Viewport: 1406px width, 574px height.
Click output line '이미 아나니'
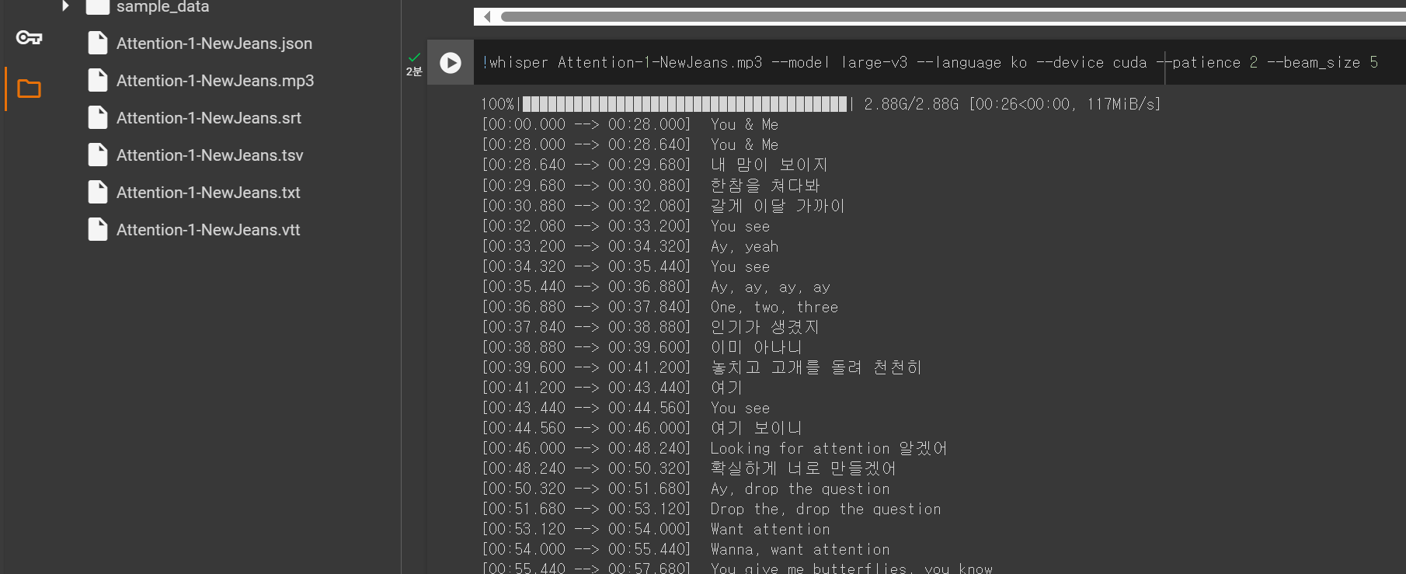(756, 347)
